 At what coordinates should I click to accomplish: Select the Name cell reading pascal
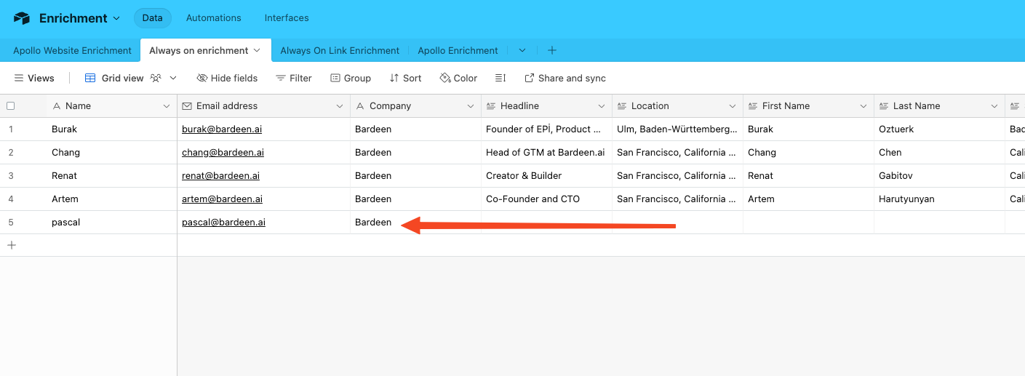click(x=111, y=222)
